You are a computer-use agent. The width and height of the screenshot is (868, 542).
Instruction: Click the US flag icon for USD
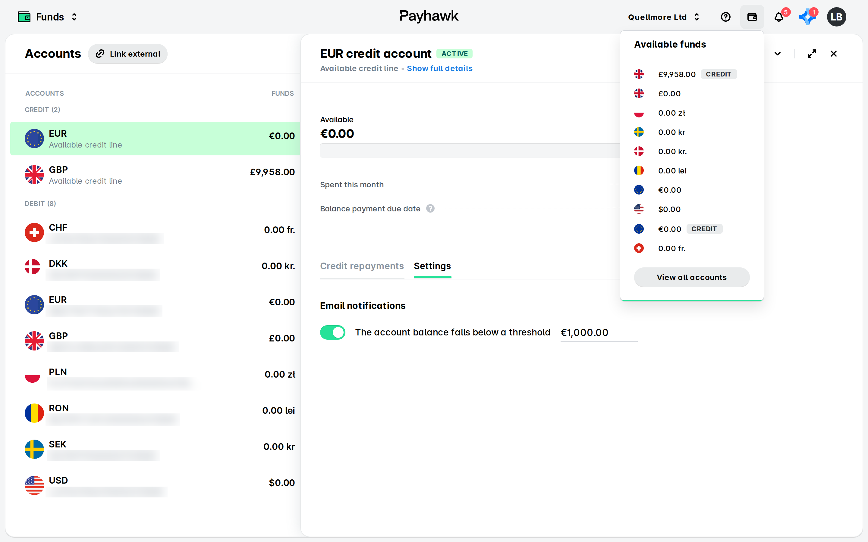(x=34, y=486)
